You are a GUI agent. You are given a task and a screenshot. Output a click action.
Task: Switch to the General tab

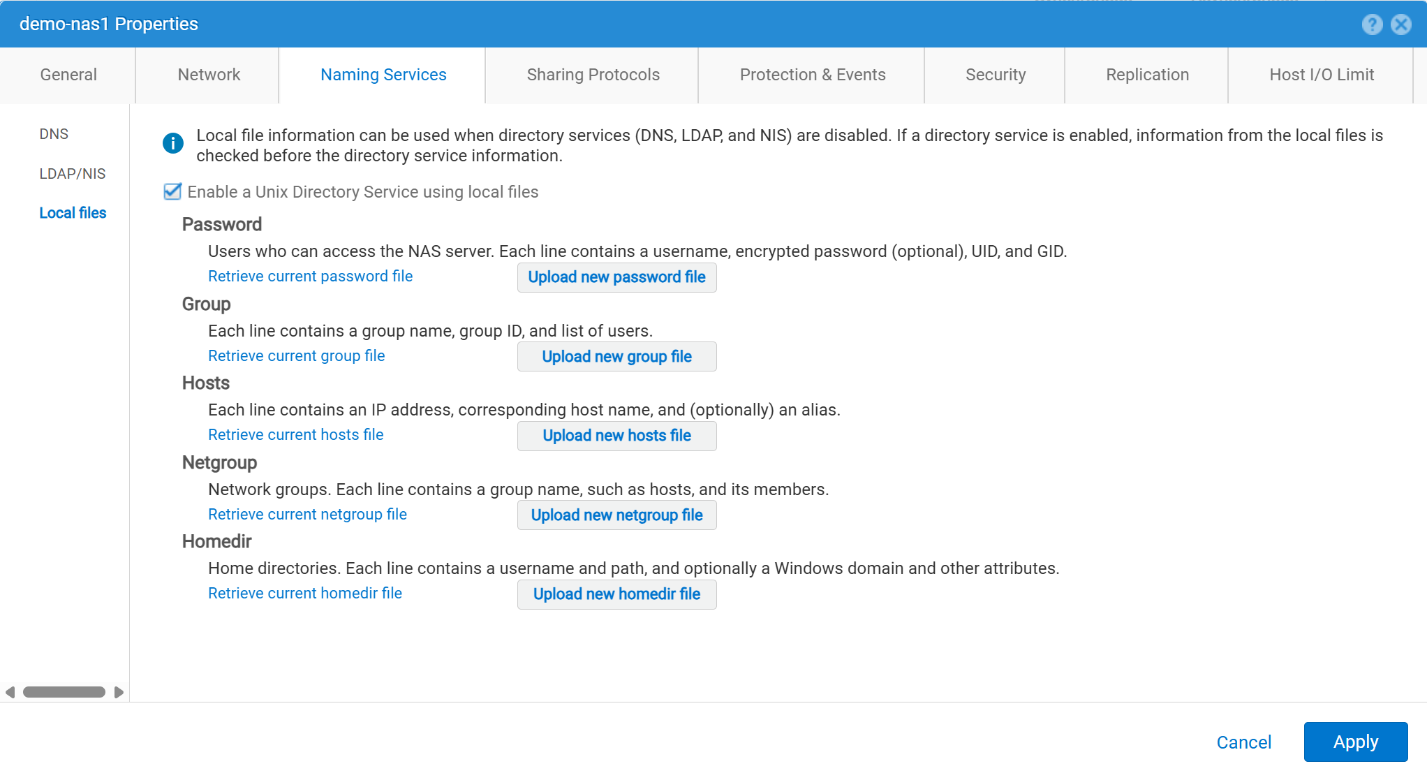click(x=68, y=75)
